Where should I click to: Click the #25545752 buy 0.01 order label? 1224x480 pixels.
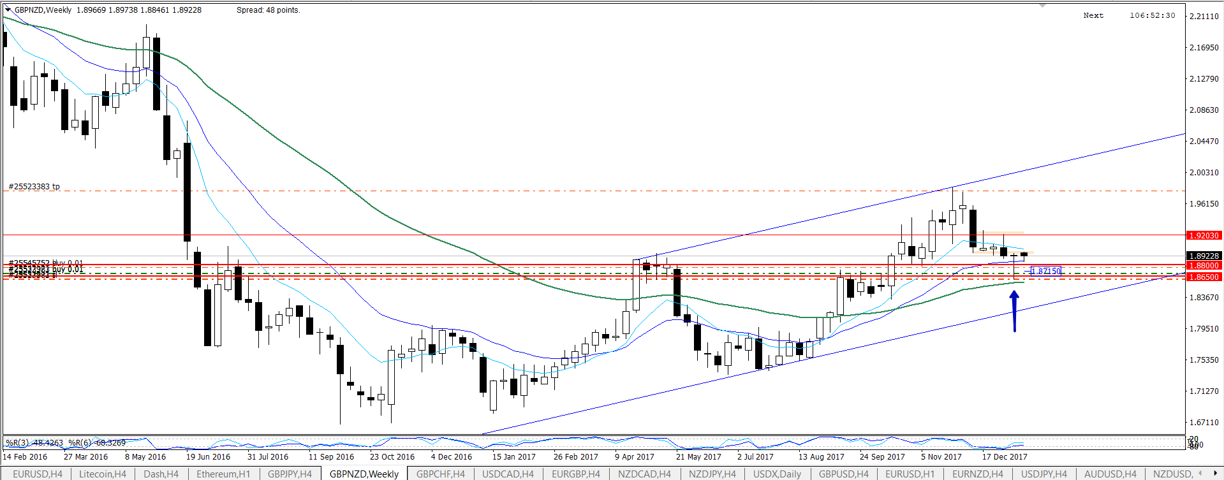click(46, 263)
